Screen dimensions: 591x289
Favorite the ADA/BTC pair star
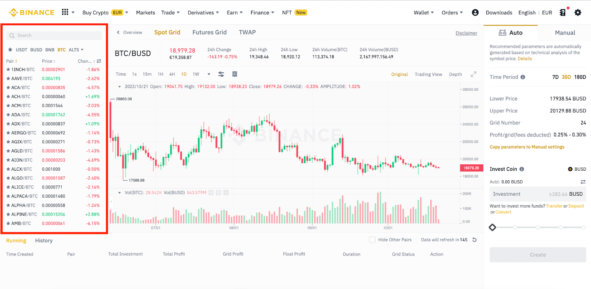click(x=8, y=115)
